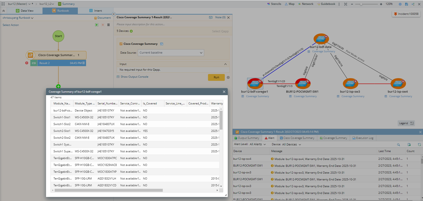
Task: Switch to the Data View tab
Action: point(25,11)
